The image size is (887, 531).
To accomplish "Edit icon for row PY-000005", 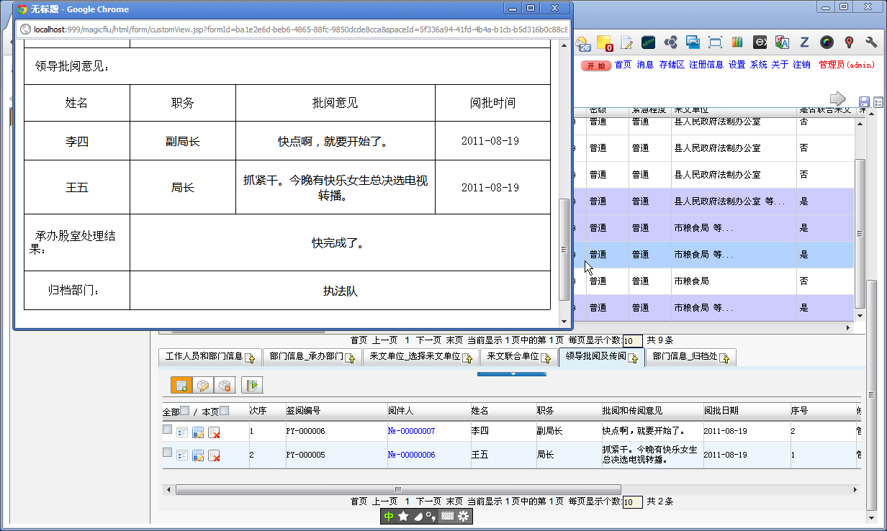I will (198, 455).
